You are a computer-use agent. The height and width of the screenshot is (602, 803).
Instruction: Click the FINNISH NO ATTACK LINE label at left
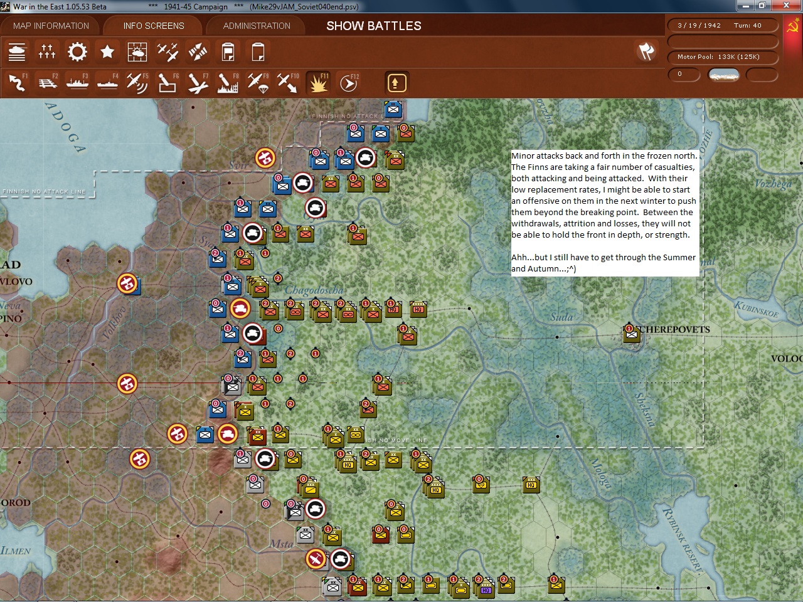coord(44,191)
